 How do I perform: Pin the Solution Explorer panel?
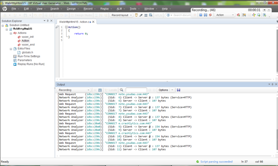[47, 21]
